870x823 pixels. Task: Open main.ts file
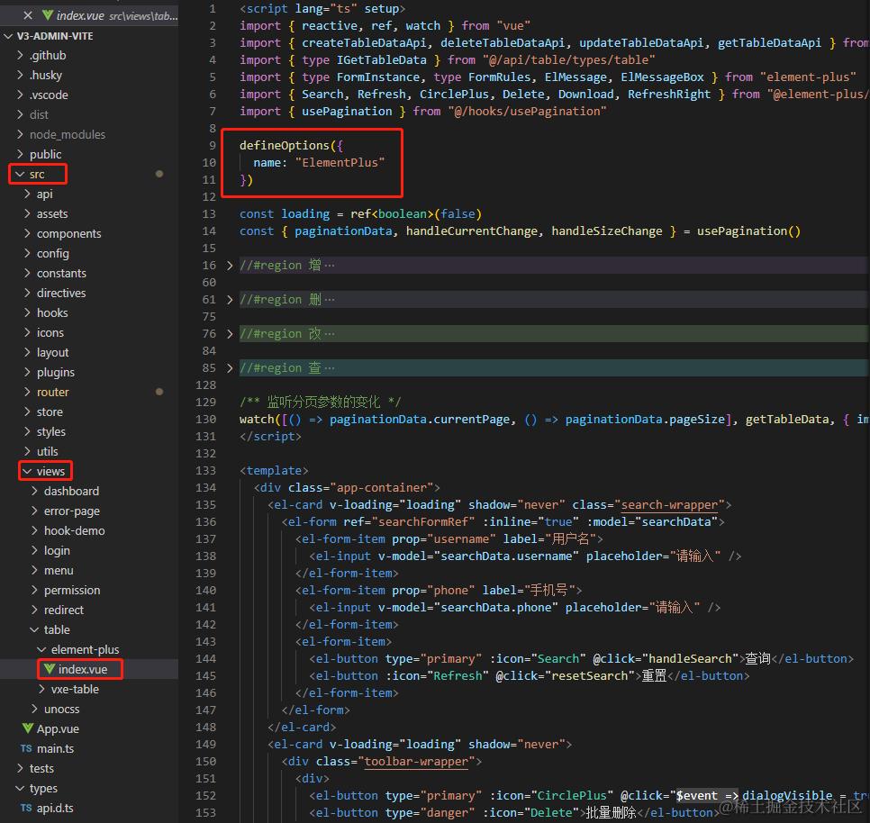(x=55, y=748)
